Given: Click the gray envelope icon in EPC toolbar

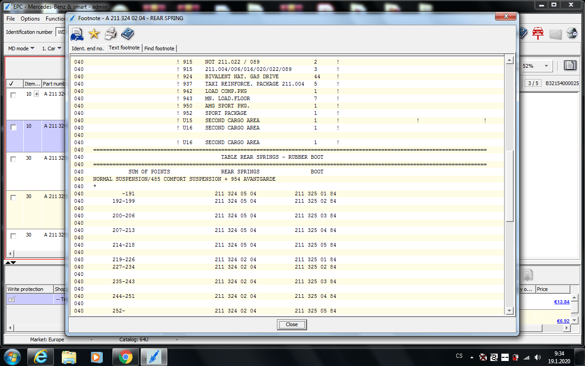Looking at the screenshot, I should pos(555,34).
